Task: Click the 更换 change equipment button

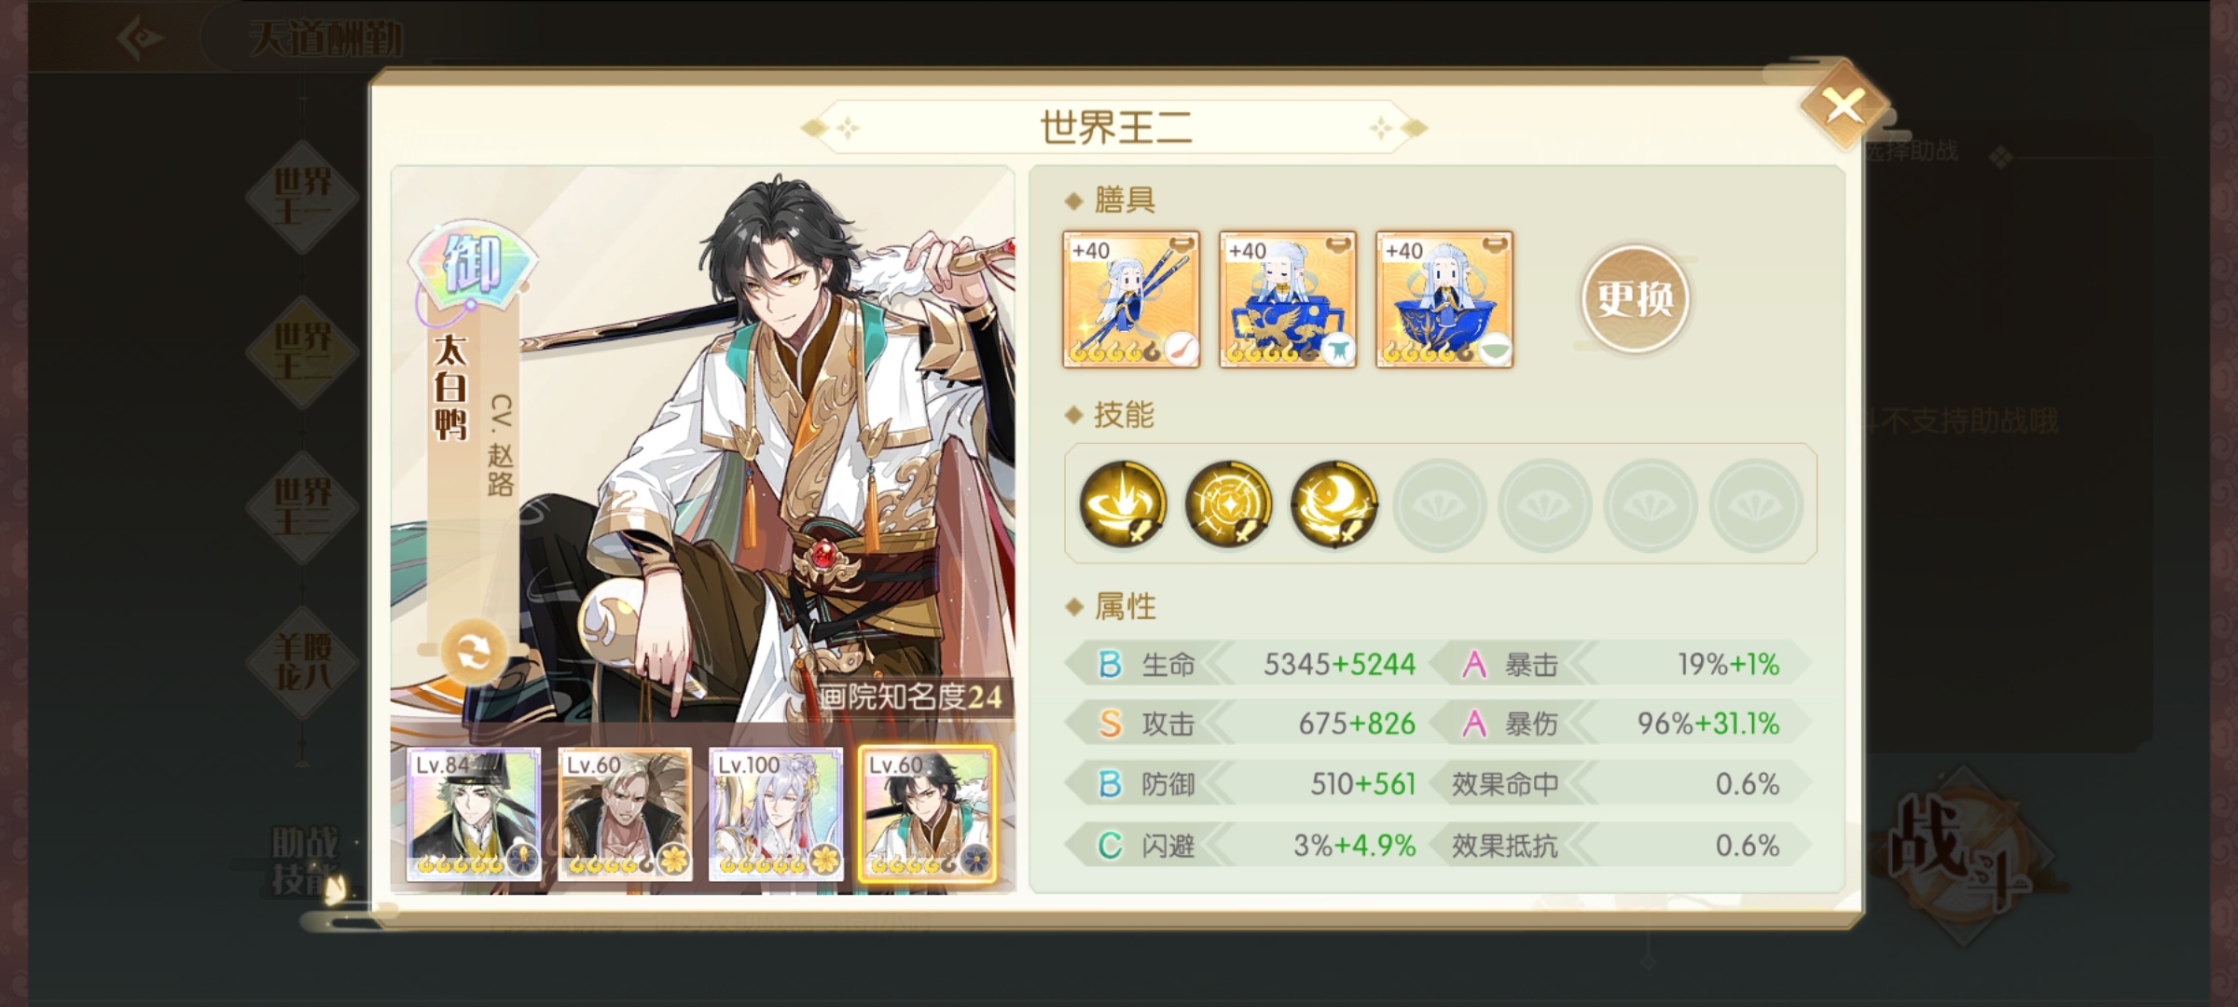Action: 1635,299
